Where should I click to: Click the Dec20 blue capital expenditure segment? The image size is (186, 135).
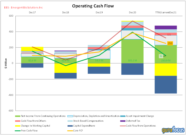point(133,69)
